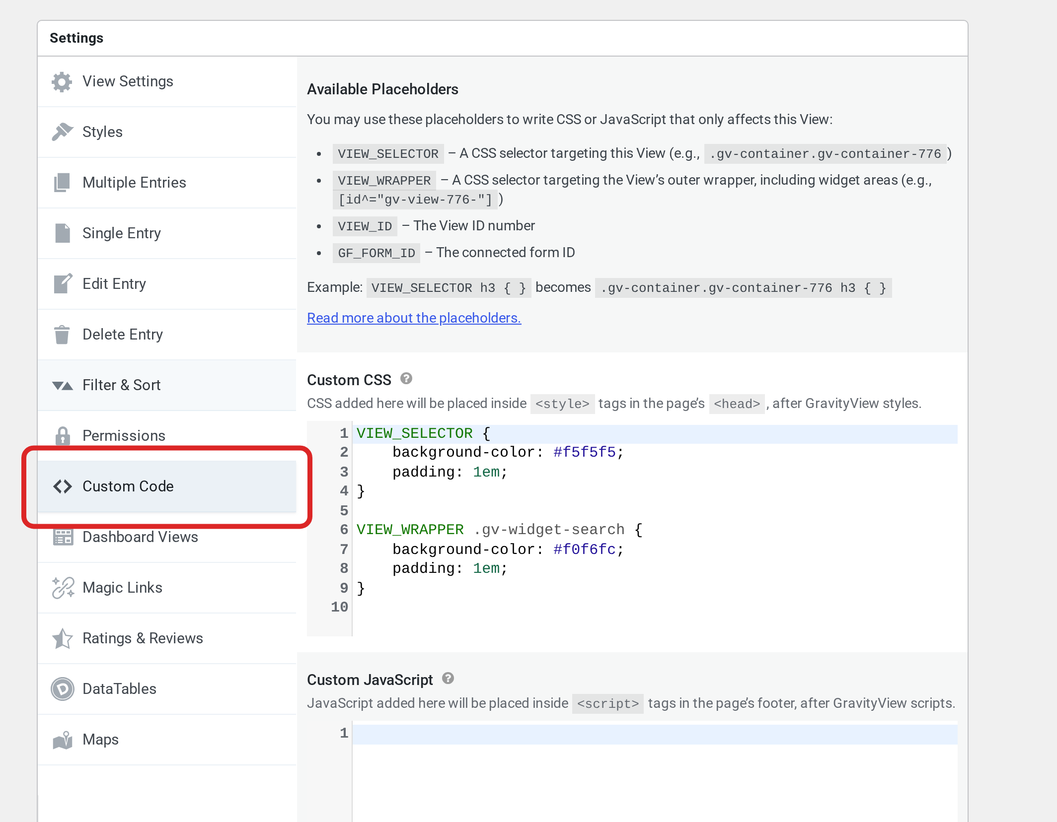Click the '#f5f5f5' color value in CSS
This screenshot has height=822, width=1057.
585,452
